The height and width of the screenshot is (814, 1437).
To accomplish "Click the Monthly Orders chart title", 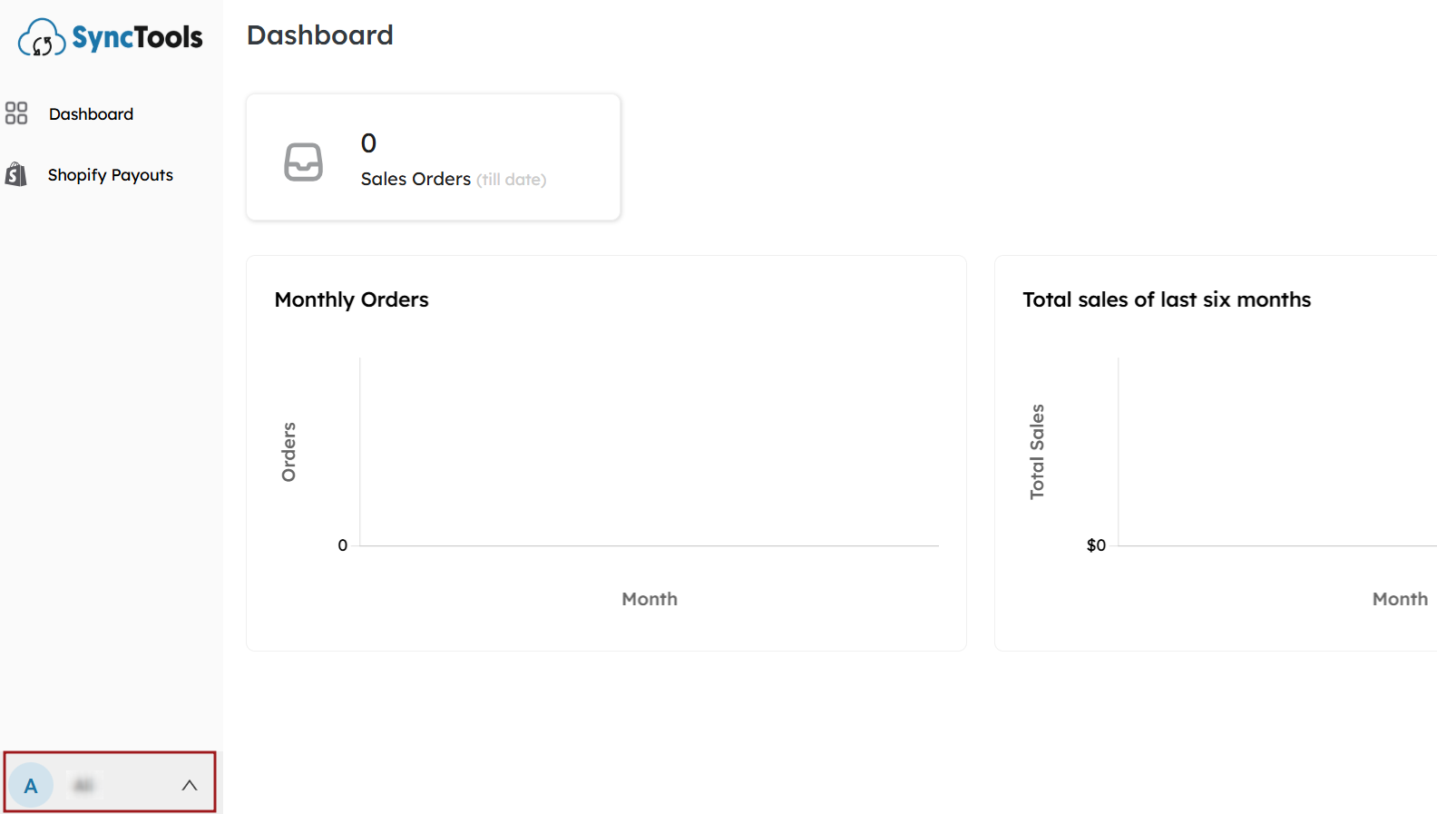I will 351,299.
